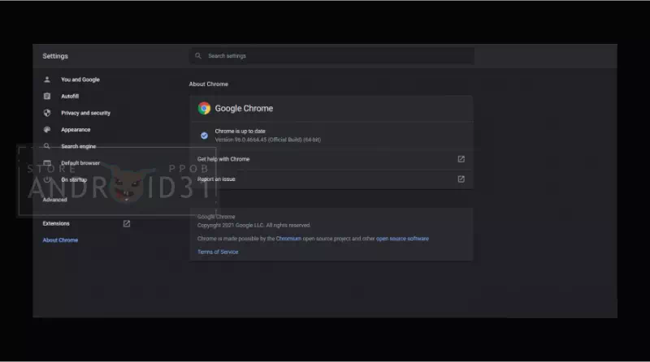
Task: Click the Autofill clipboard icon
Action: (x=47, y=96)
